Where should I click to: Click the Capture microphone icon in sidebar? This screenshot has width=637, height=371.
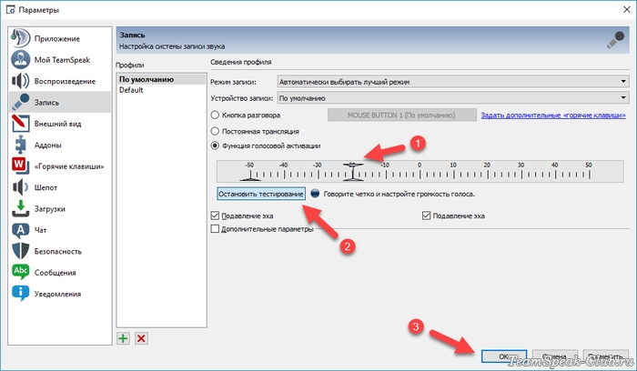(20, 102)
